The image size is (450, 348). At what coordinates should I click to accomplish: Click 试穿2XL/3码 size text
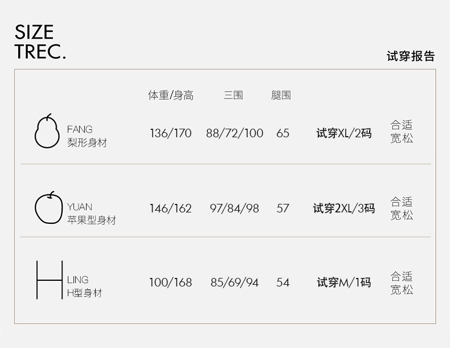pyautogui.click(x=344, y=208)
